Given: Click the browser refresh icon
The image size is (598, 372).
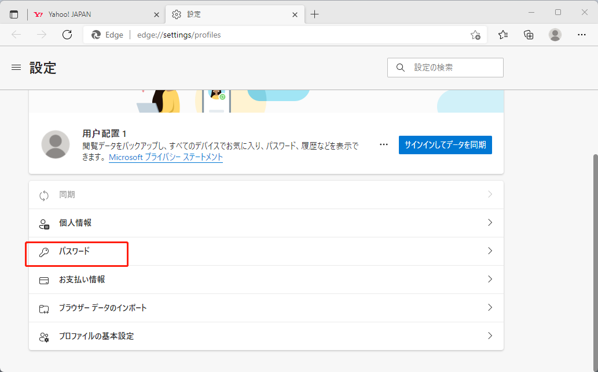Looking at the screenshot, I should pos(67,35).
